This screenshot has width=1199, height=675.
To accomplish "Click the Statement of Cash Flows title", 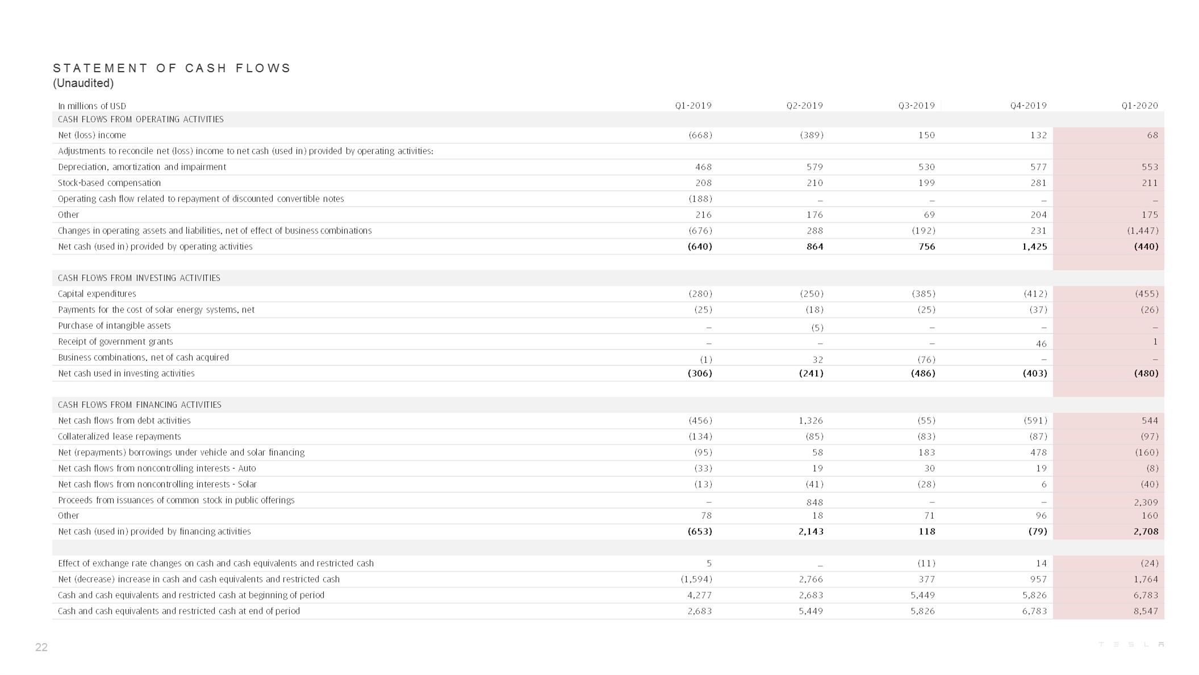I will 172,68.
